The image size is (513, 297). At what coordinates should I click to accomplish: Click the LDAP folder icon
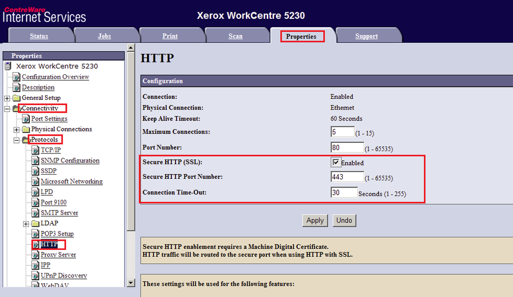point(35,224)
